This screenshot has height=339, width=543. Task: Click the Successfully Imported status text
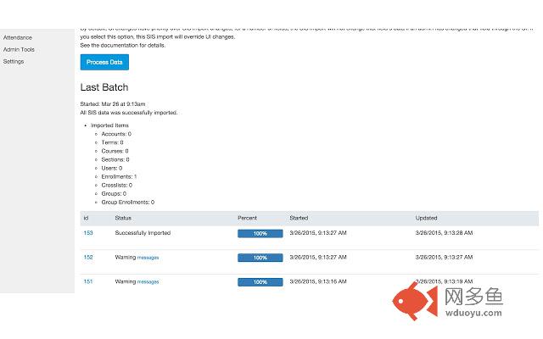[x=143, y=232]
